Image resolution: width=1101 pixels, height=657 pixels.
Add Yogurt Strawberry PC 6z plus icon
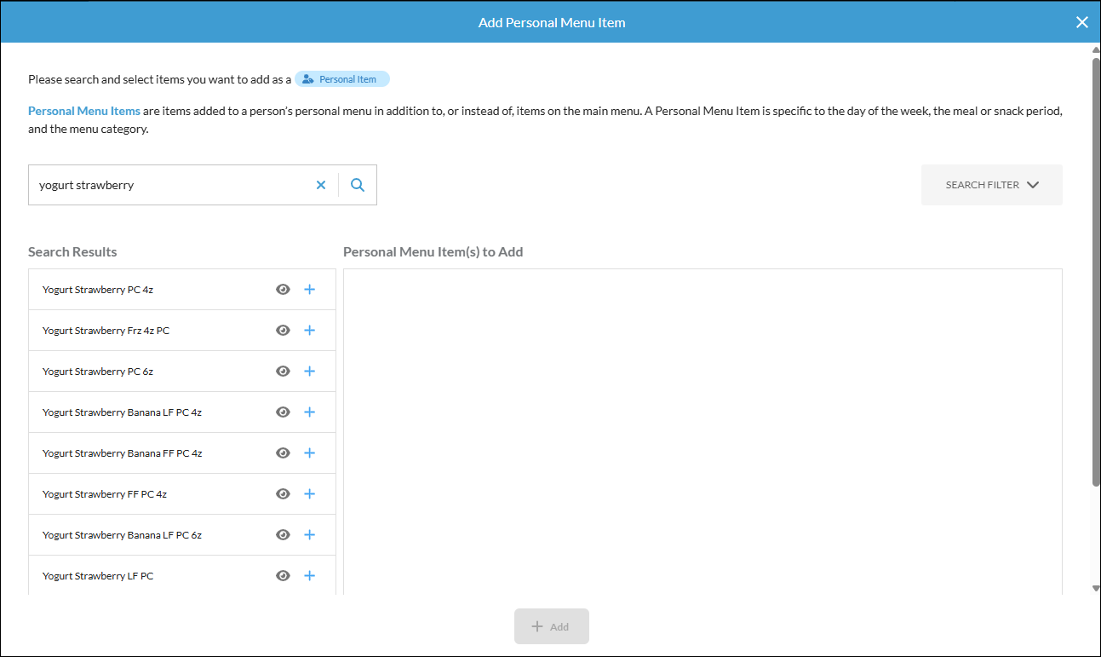click(x=309, y=372)
